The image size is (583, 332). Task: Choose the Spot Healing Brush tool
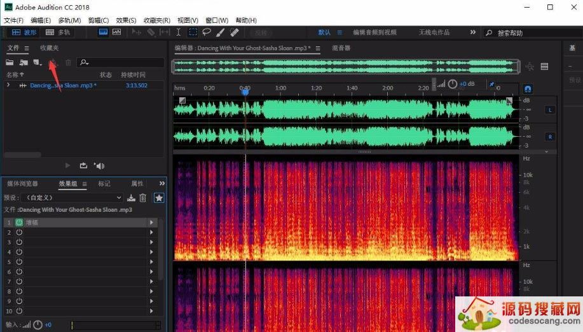coord(234,32)
